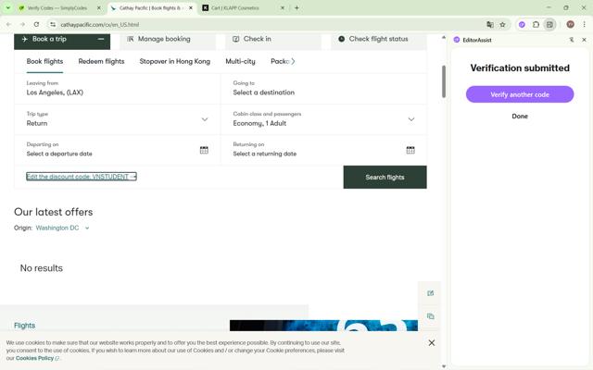
Task: Click the Search flights button
Action: tap(385, 177)
